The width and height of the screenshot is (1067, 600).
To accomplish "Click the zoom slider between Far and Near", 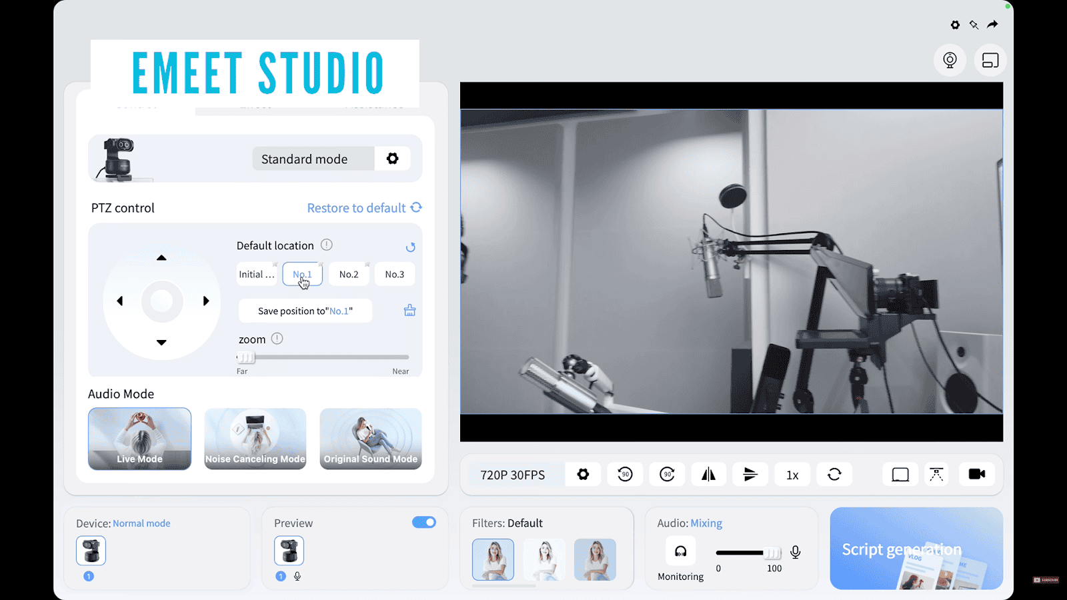I will (x=323, y=357).
